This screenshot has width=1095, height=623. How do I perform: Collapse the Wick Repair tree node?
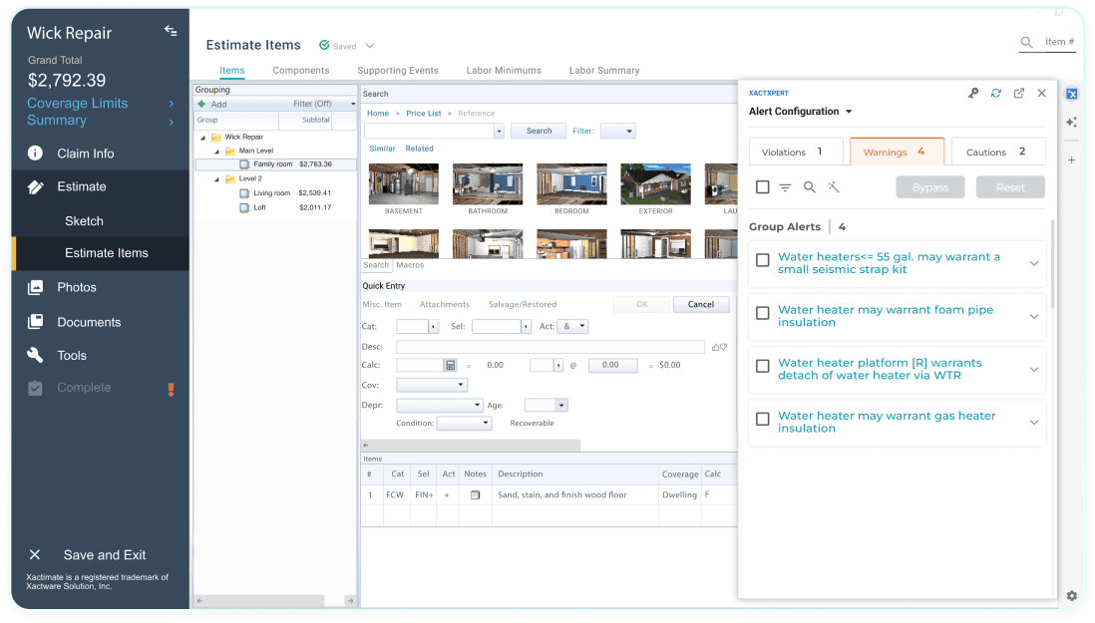(203, 138)
